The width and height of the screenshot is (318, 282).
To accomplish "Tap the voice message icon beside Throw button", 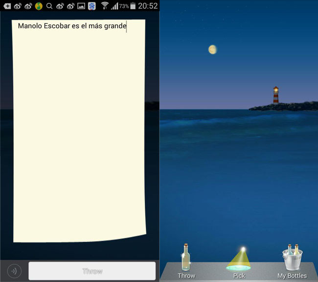I will tap(14, 271).
